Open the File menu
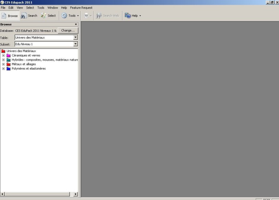 pos(3,8)
